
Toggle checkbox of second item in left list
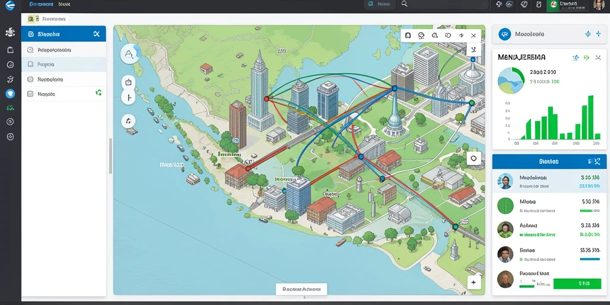pyautogui.click(x=30, y=64)
